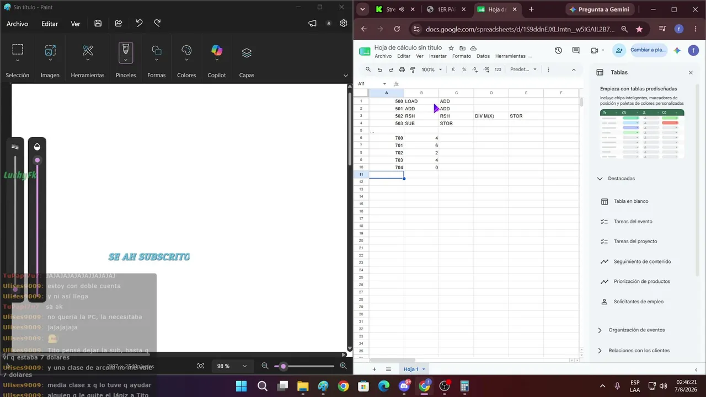
Task: Launch Copilot in the Paint ribbon
Action: 217,50
